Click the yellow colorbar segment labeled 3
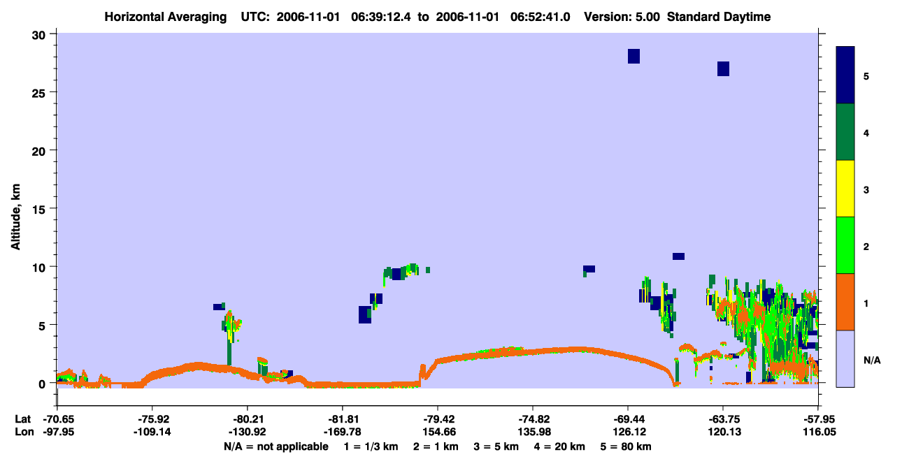Image resolution: width=909 pixels, height=466 pixels. pyautogui.click(x=845, y=189)
